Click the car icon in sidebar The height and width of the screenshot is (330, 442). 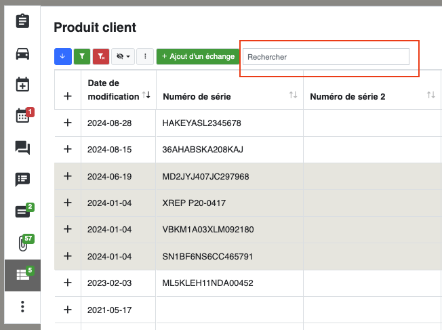point(22,54)
